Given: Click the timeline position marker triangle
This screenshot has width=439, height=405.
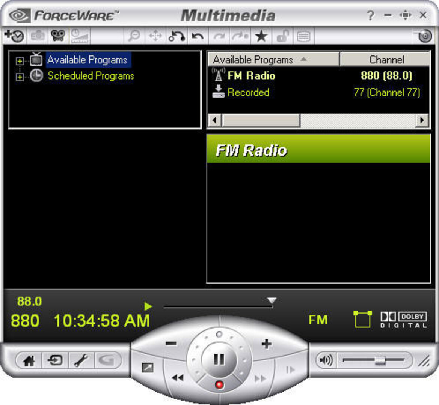Looking at the screenshot, I should pyautogui.click(x=272, y=300).
